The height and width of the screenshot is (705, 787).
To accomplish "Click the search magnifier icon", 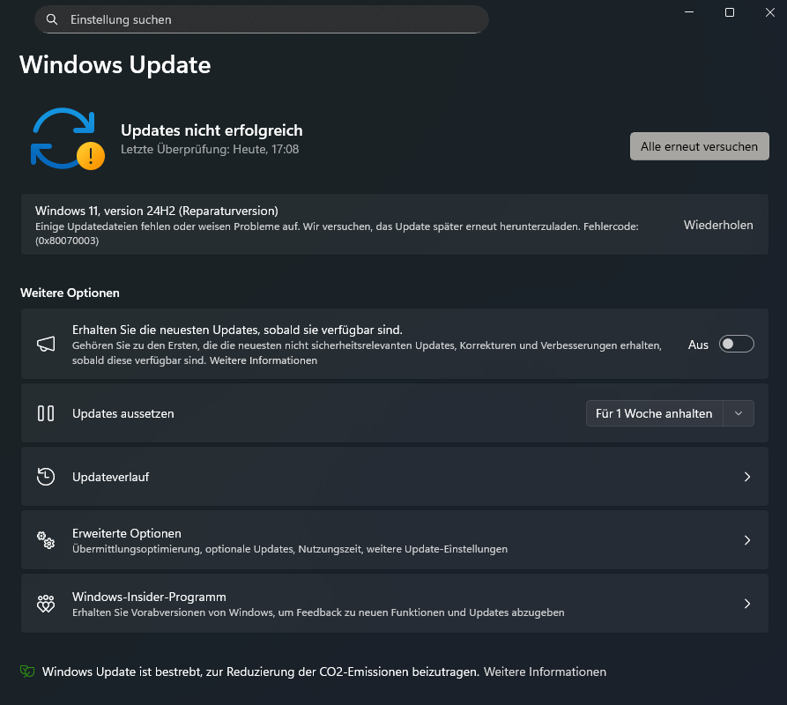I will [x=52, y=19].
